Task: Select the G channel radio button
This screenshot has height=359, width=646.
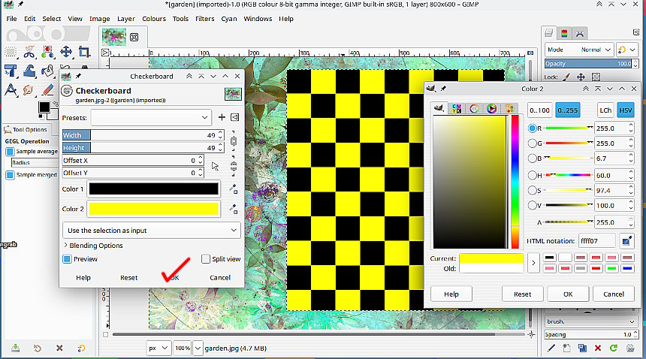Action: coord(533,143)
